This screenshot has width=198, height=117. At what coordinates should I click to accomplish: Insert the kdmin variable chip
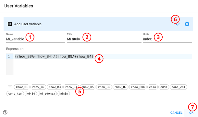[64, 94]
